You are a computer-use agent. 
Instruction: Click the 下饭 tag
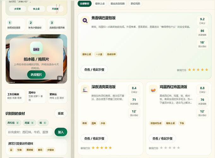click(182, 123)
